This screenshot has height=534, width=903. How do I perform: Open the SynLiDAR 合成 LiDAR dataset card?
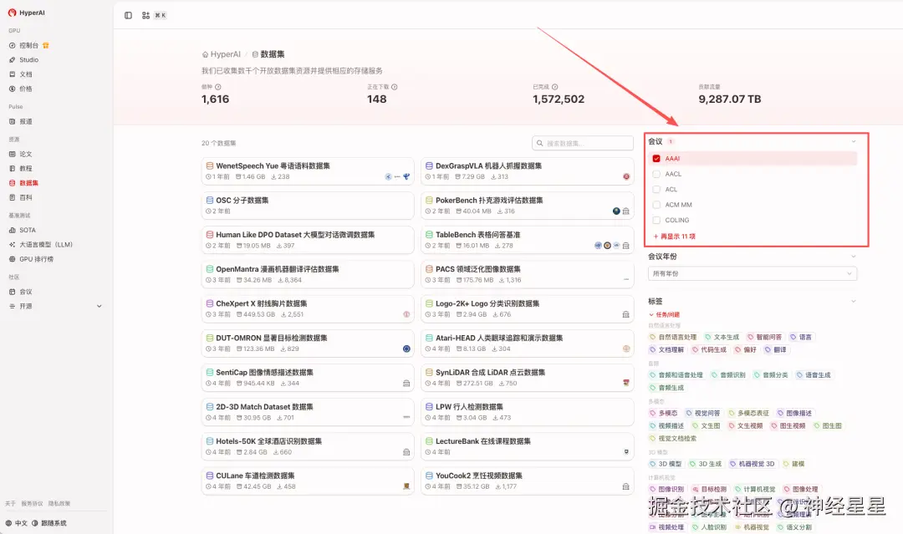click(527, 378)
